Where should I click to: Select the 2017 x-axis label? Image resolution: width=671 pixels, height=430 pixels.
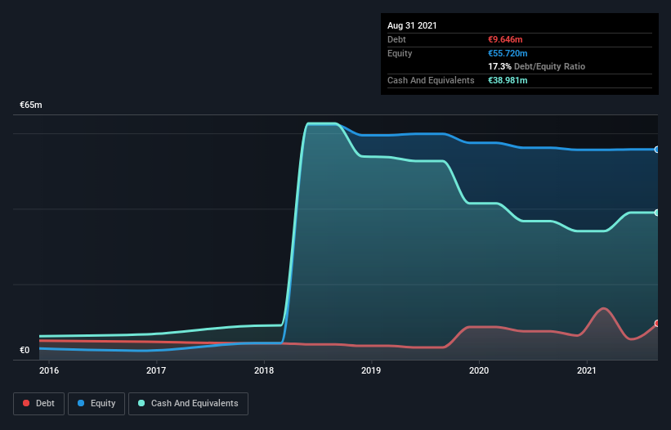(x=156, y=370)
